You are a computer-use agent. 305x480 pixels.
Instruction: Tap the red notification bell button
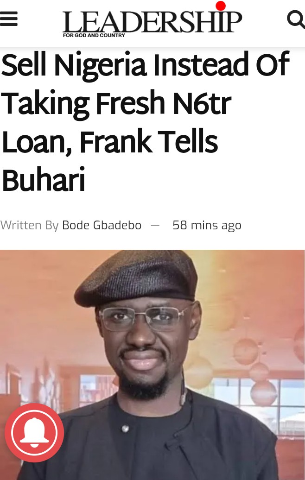[34, 433]
